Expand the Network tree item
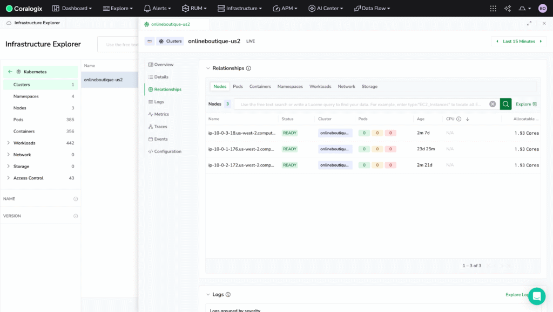Screen dimensions: 553x312 point(8,155)
